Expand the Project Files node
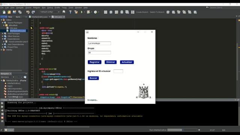Viewport: 240px width, 135px height. [x=3, y=47]
